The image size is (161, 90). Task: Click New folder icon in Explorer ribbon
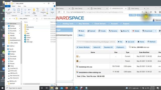point(34,11)
